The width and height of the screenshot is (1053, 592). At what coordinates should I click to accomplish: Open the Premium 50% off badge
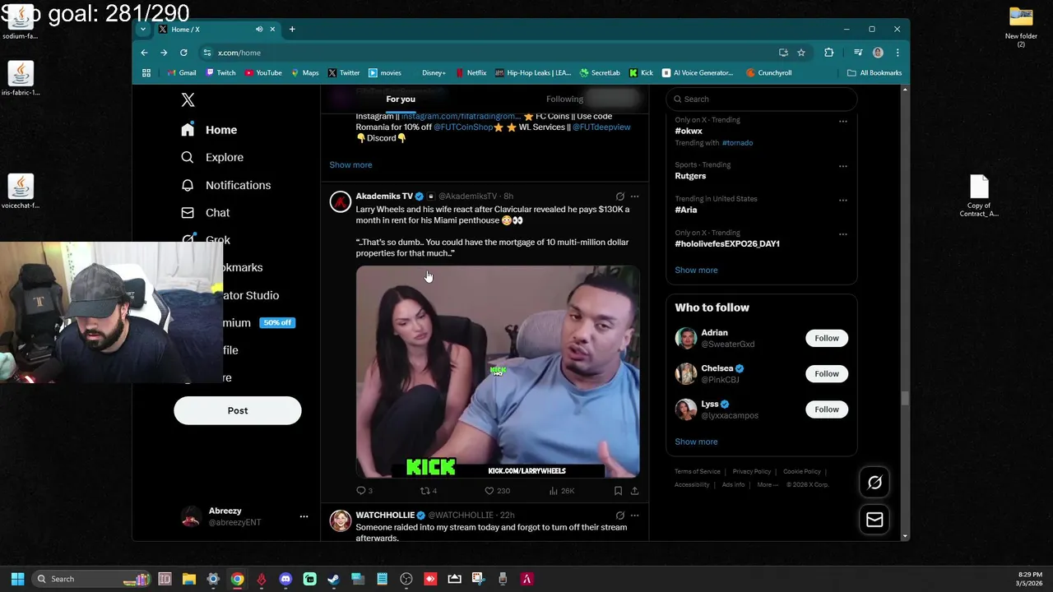[x=277, y=322]
